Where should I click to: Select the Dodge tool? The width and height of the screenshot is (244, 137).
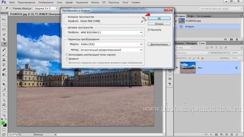click(x=4, y=84)
